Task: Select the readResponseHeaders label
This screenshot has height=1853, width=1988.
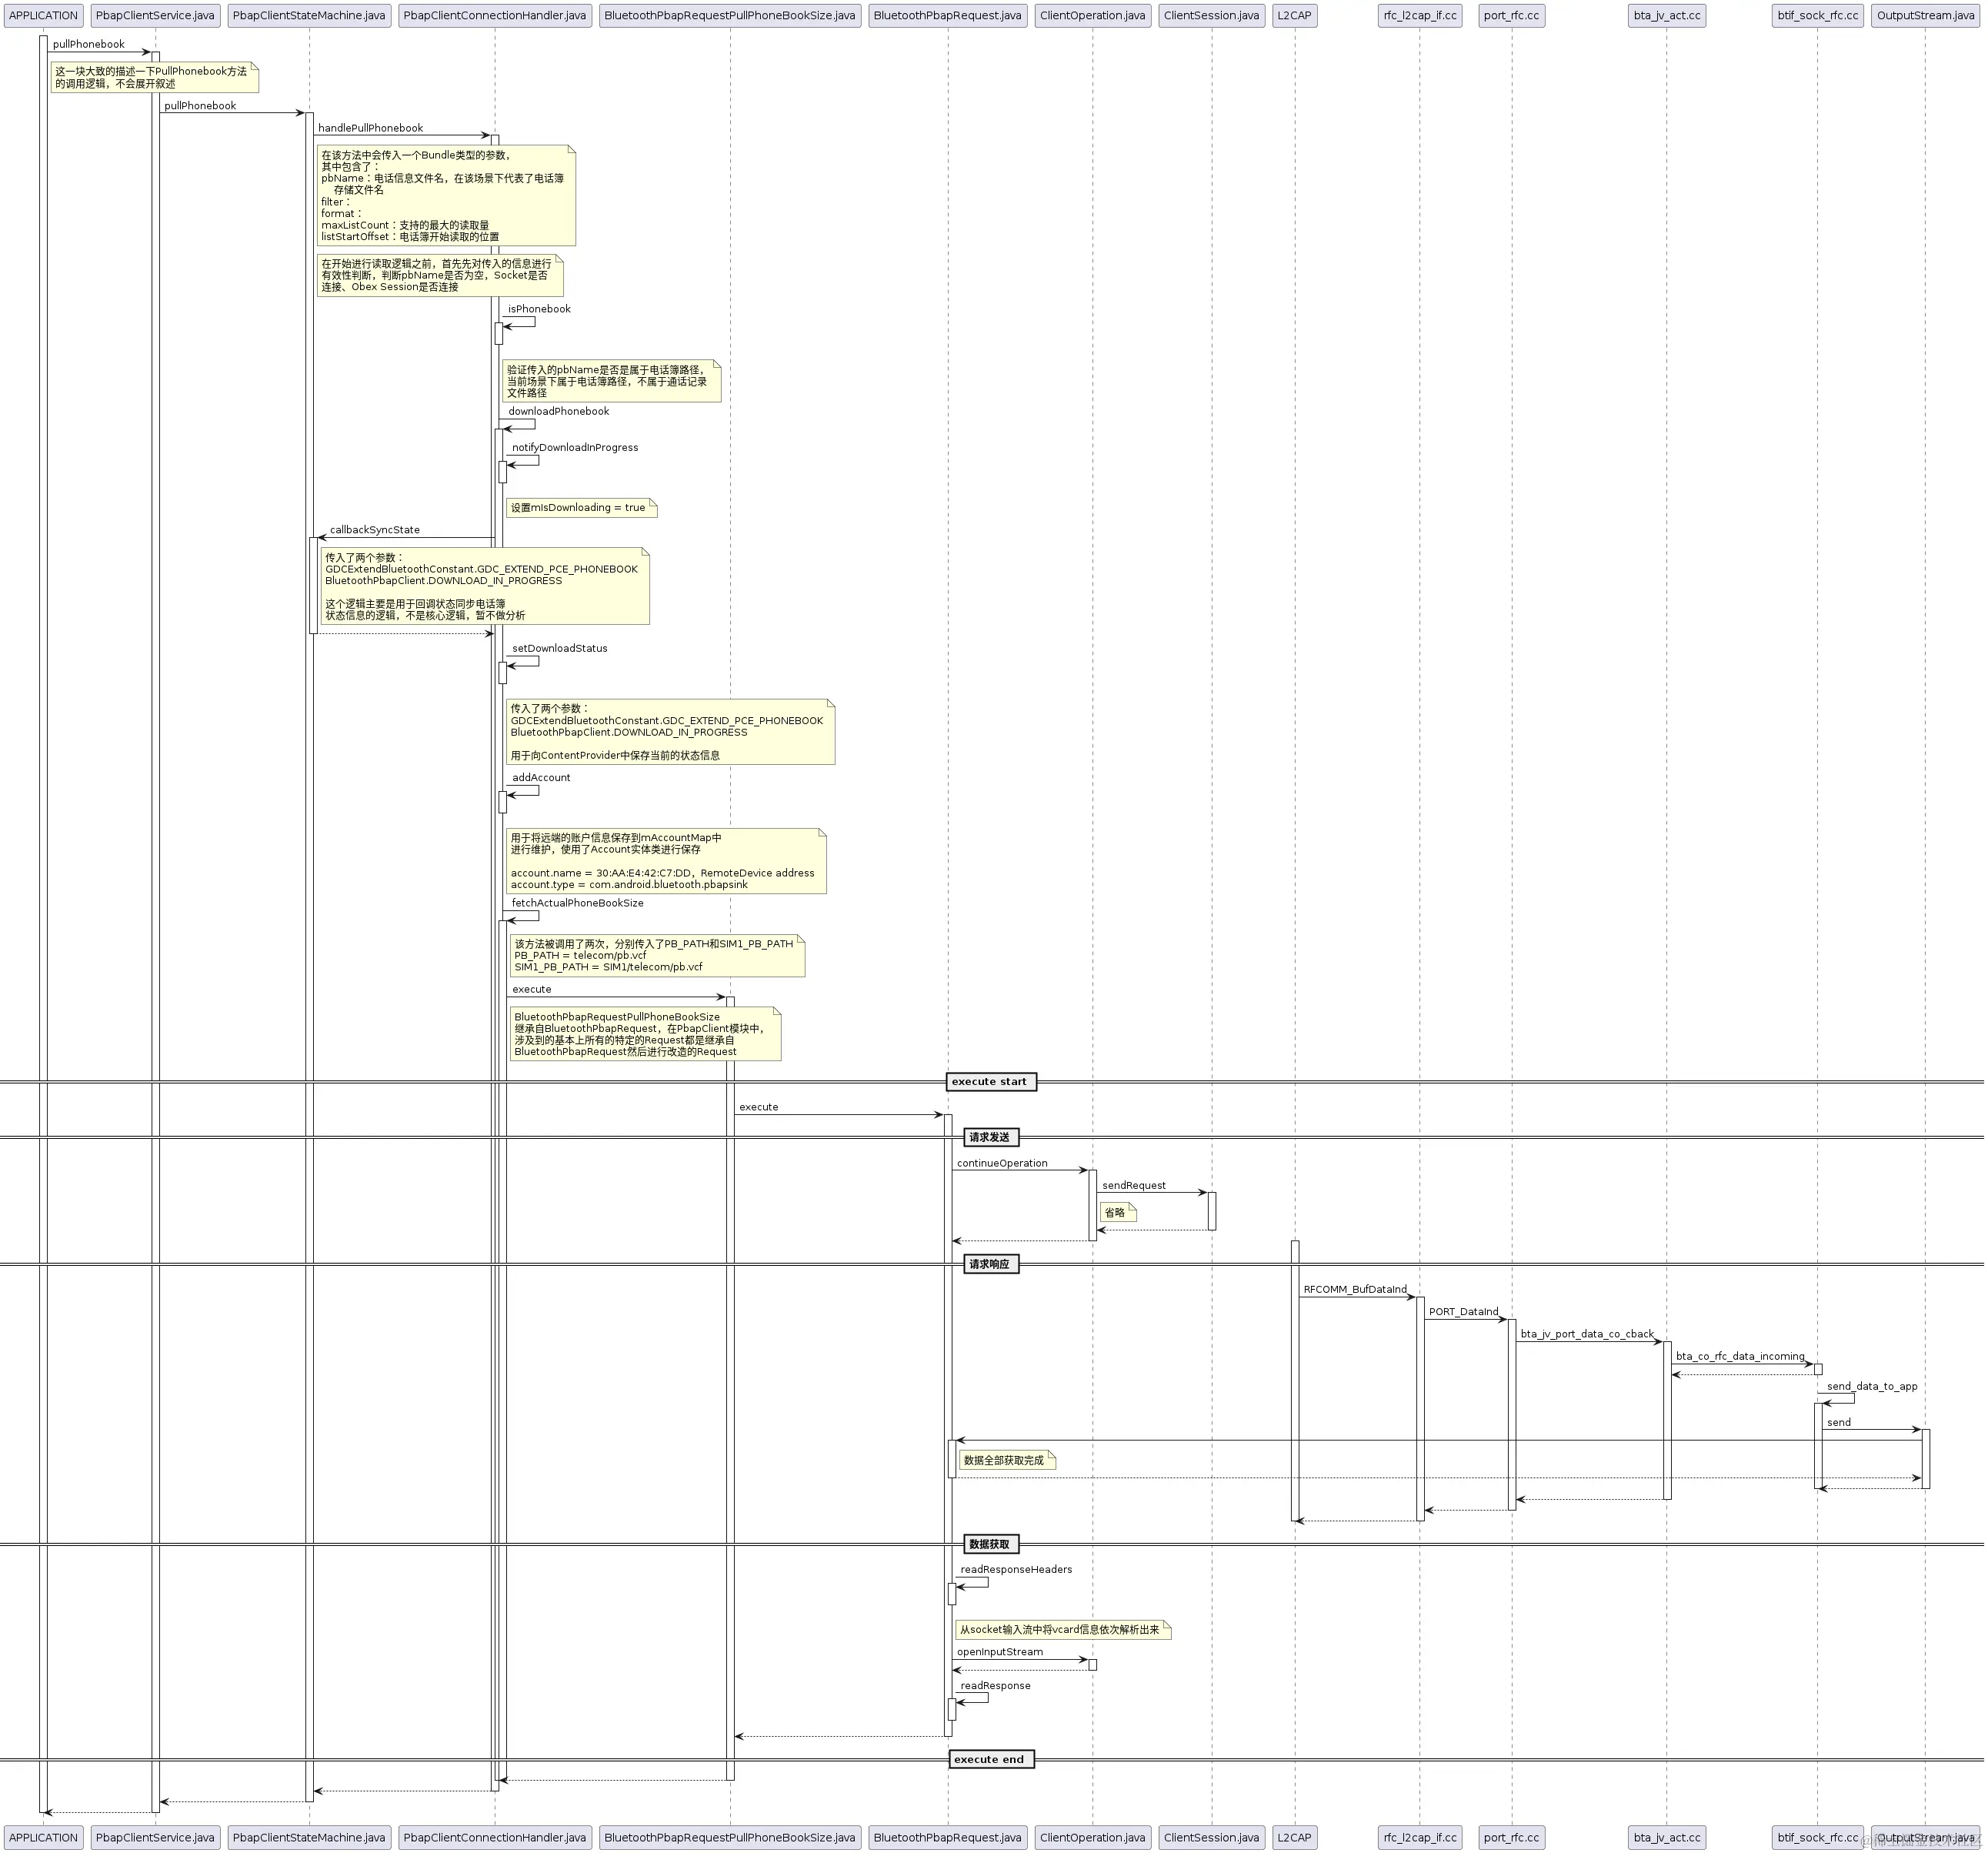Action: coord(1016,1570)
